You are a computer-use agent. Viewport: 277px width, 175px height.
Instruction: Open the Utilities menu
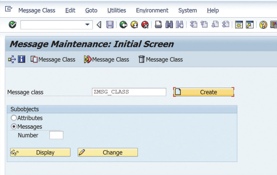point(117,10)
